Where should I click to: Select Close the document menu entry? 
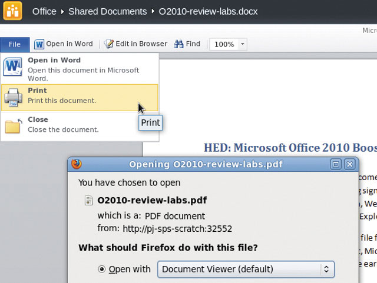(x=80, y=125)
